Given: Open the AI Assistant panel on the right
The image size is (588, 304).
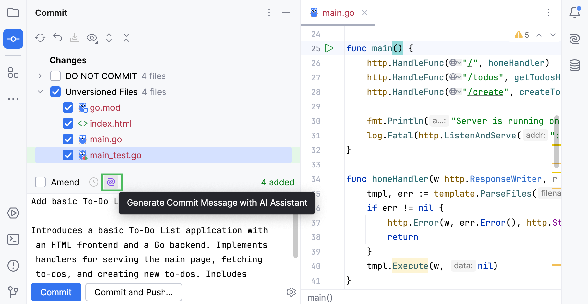Looking at the screenshot, I should point(575,39).
